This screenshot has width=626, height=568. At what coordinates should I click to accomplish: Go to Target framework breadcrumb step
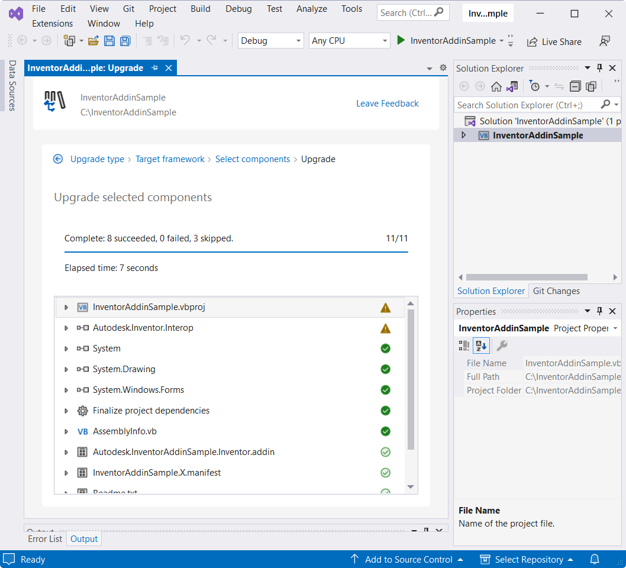tap(170, 159)
